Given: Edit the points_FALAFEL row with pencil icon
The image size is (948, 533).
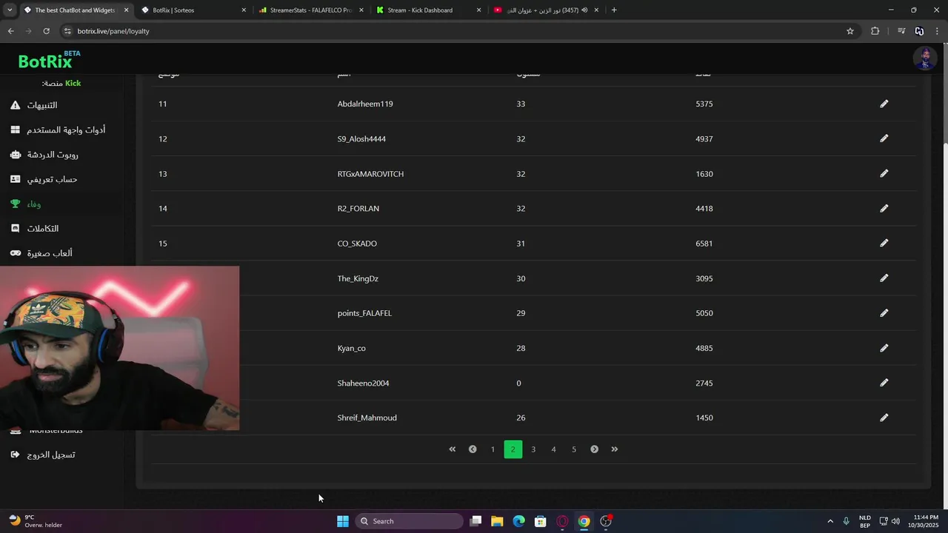Looking at the screenshot, I should coord(884,313).
